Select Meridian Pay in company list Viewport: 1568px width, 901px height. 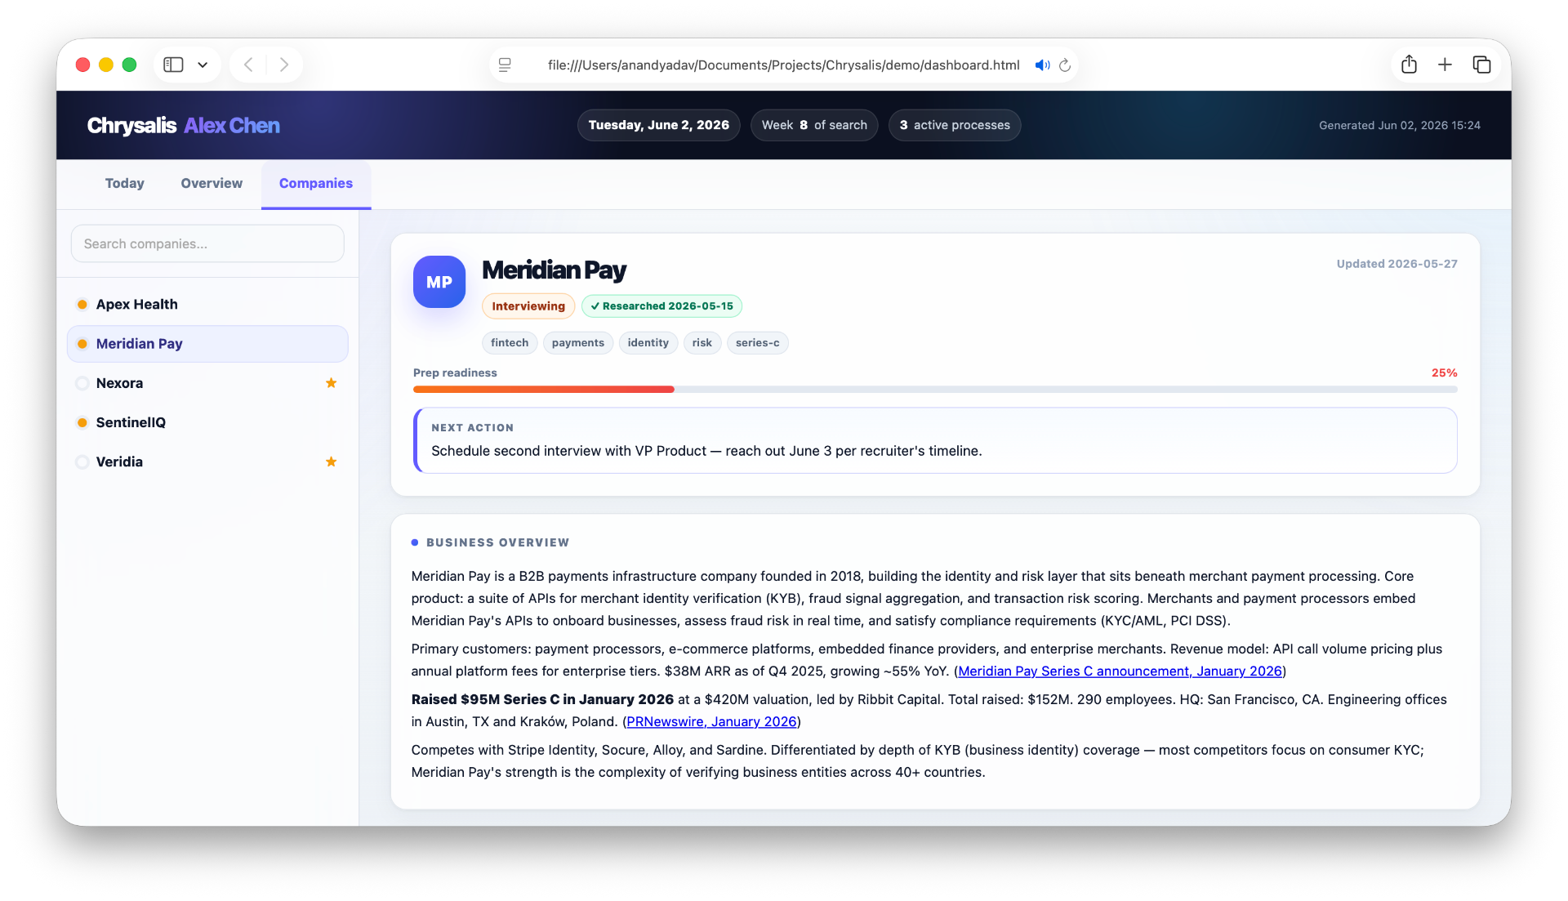coord(207,344)
